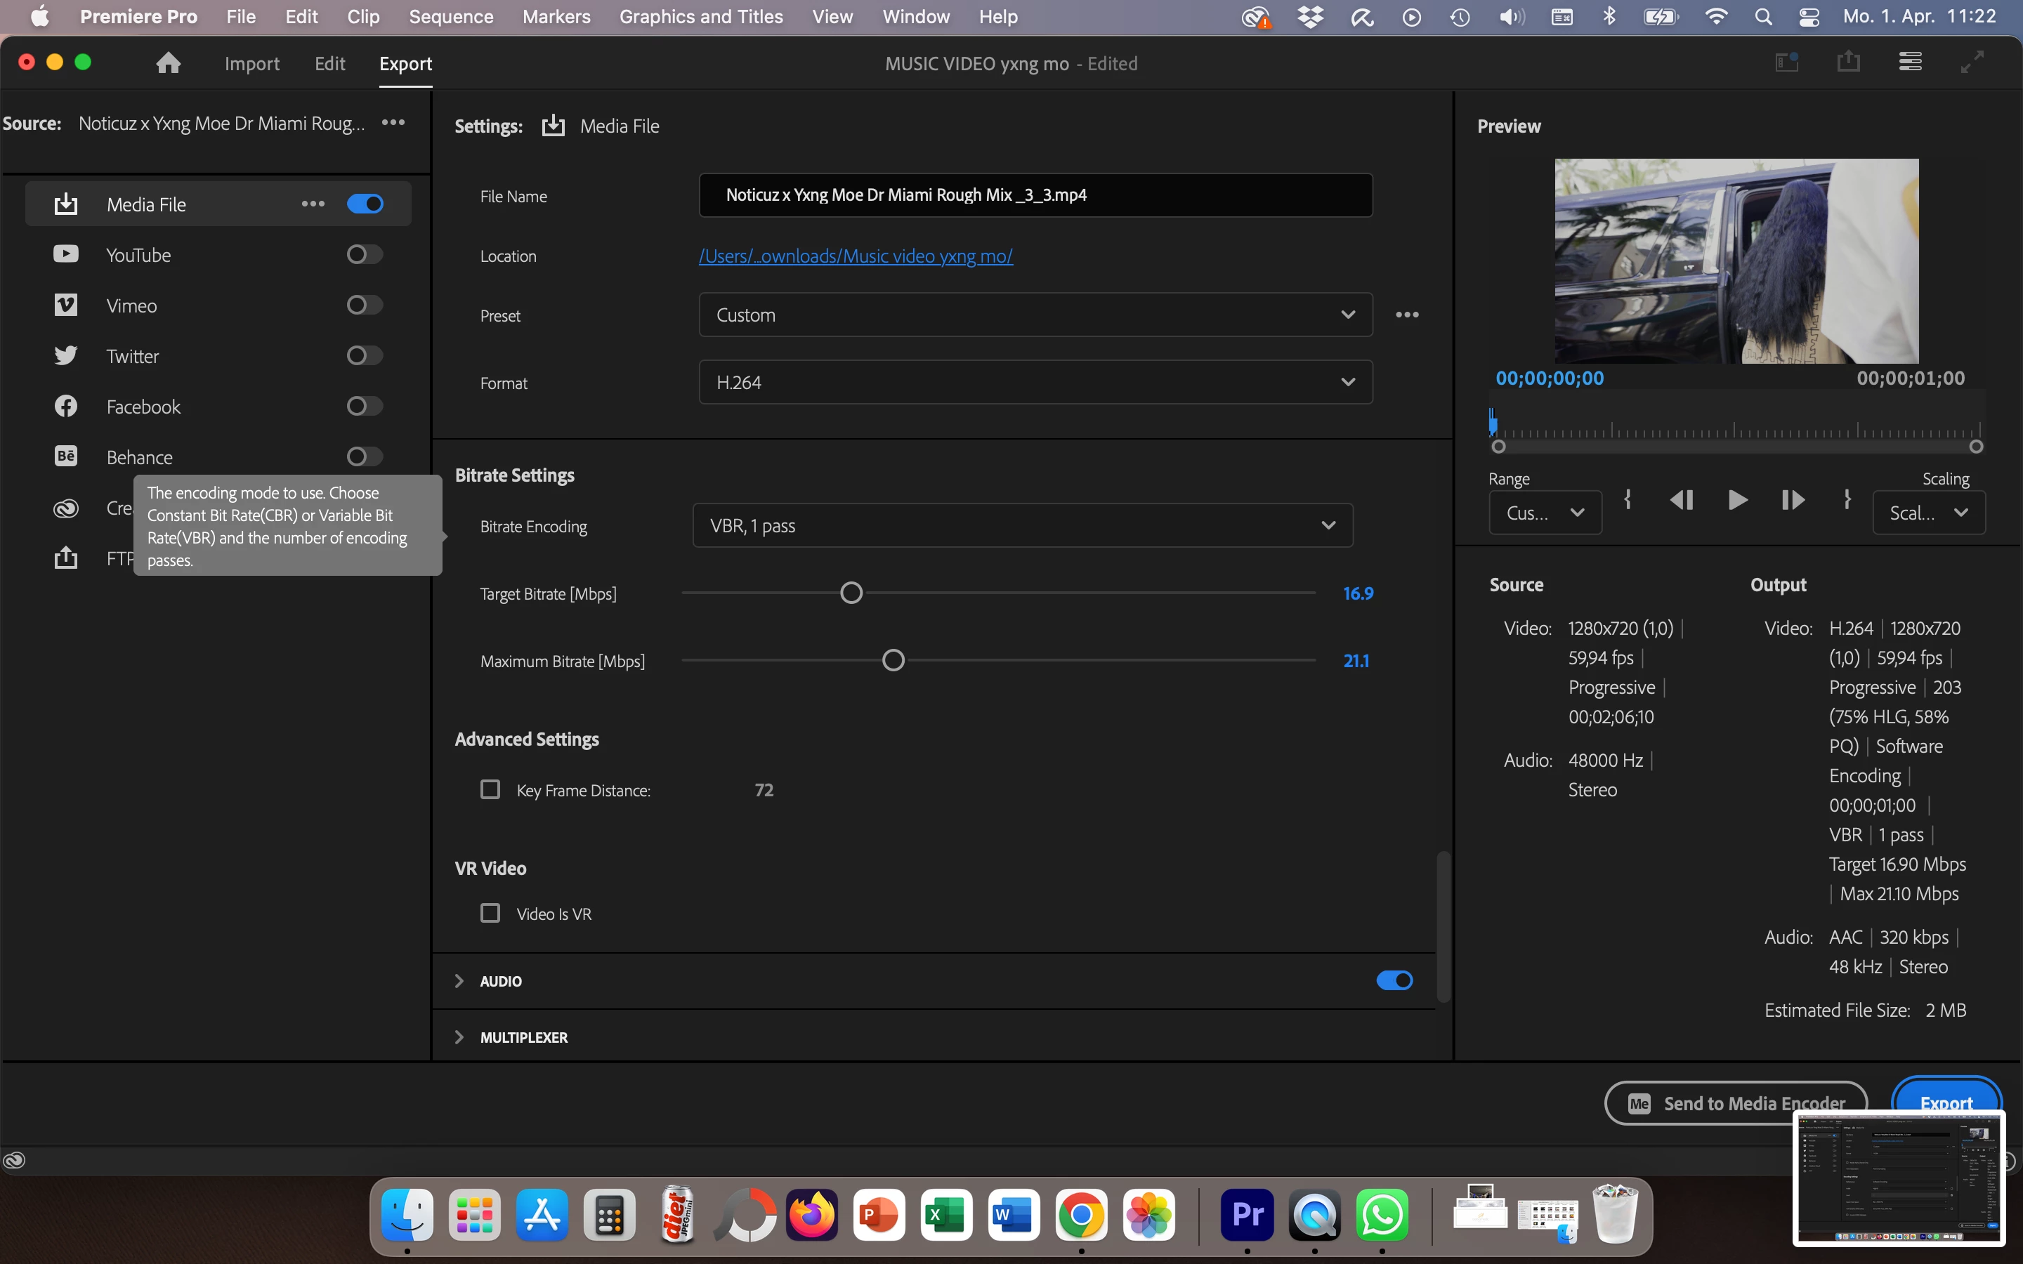Step forward one frame in preview

1793,500
